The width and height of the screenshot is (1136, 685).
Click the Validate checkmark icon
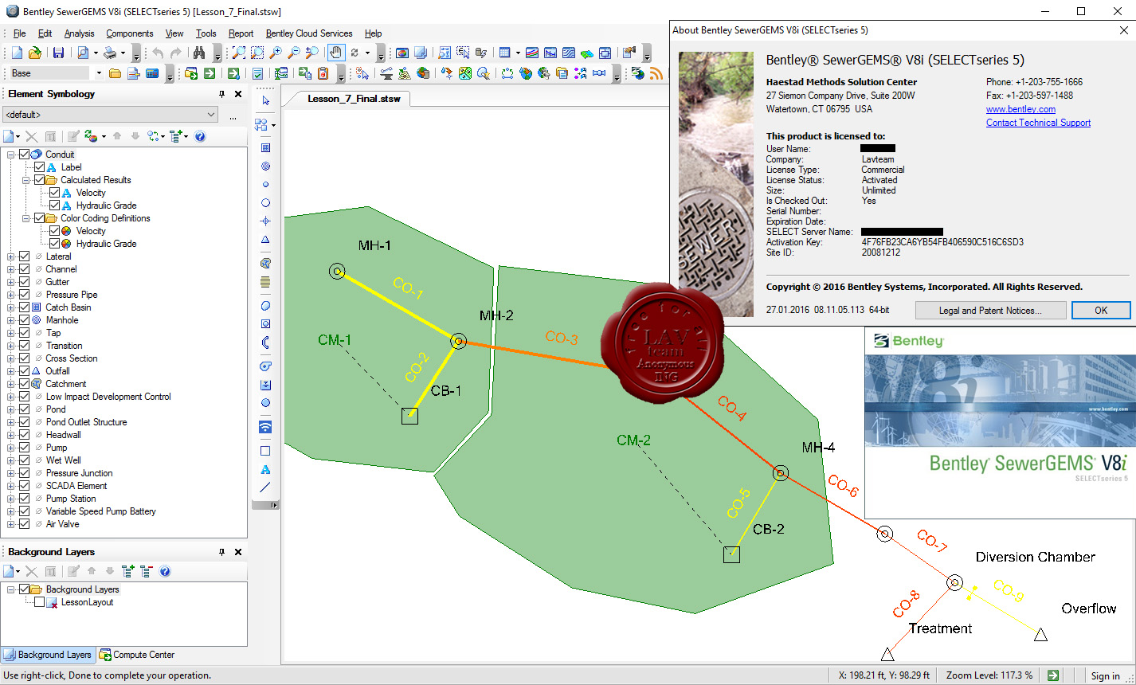click(x=257, y=73)
